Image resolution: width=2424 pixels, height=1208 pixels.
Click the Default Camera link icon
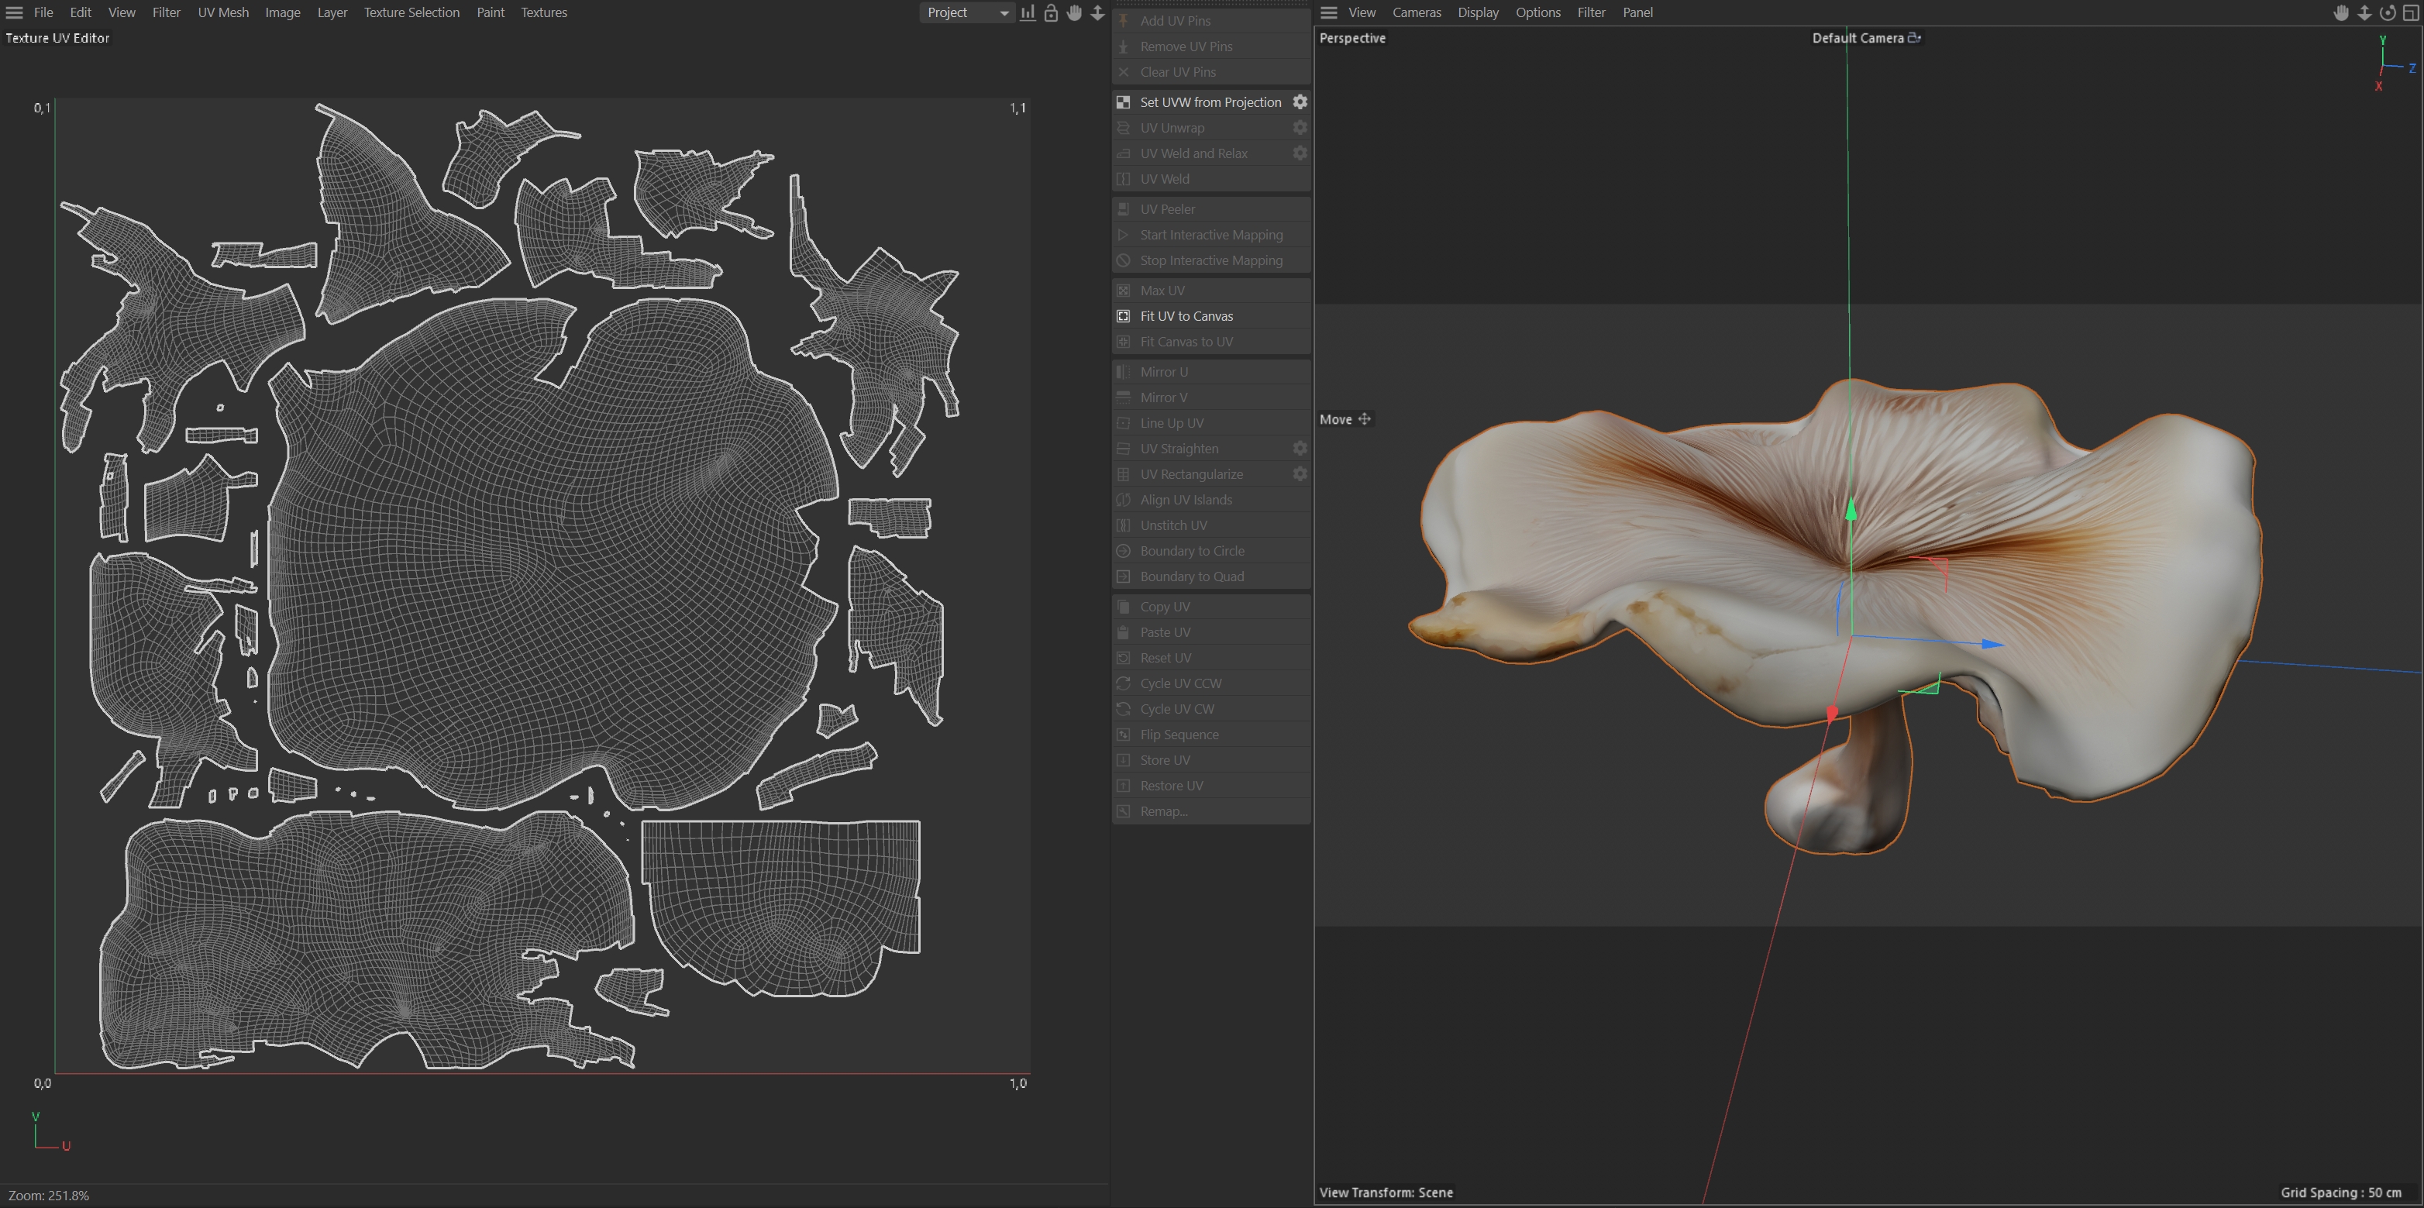tap(1914, 38)
